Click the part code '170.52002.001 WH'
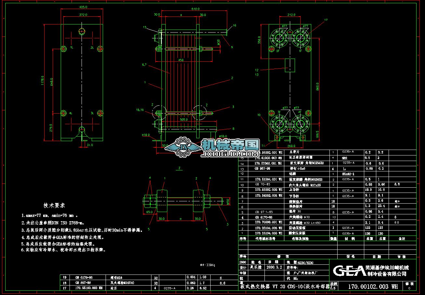The height and width of the screenshot is (295, 425). pyautogui.click(x=268, y=163)
